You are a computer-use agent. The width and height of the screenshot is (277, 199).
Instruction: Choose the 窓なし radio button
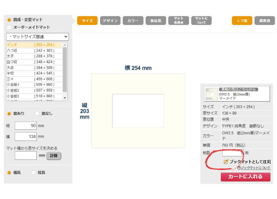pos(37,113)
